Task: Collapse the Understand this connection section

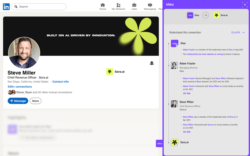Action: coord(235,32)
